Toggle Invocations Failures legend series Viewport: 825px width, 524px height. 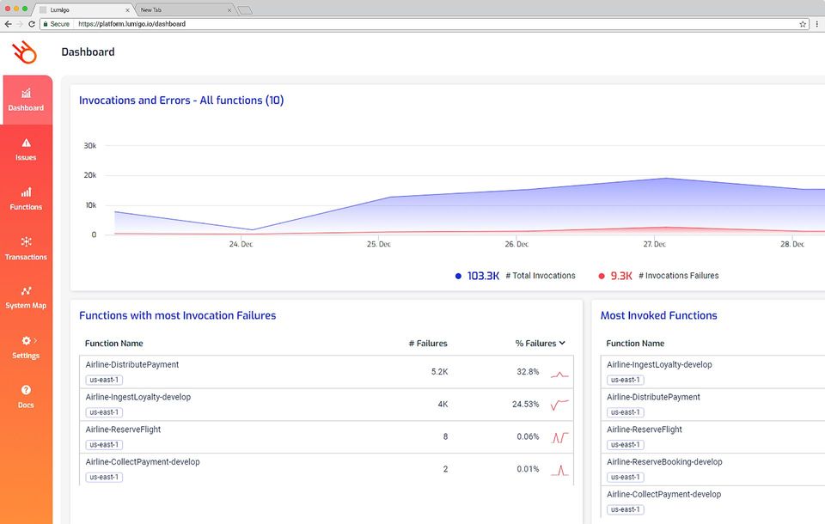658,276
